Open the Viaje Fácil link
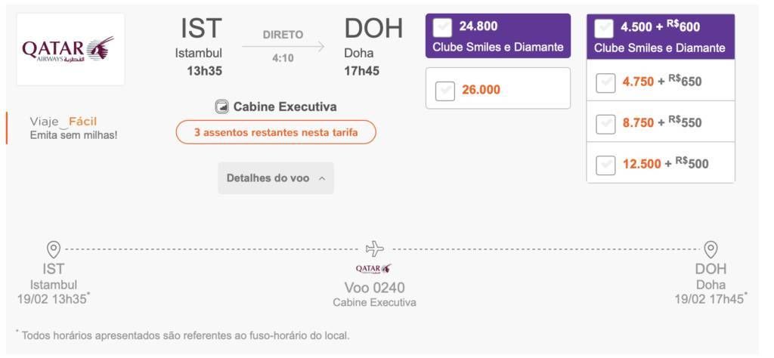 (63, 122)
